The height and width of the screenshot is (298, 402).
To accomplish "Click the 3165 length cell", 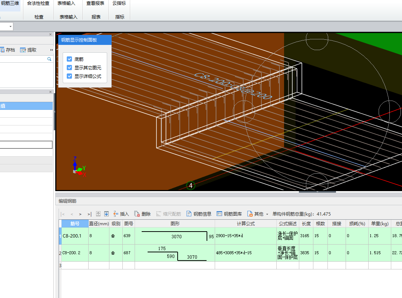I will (306, 236).
